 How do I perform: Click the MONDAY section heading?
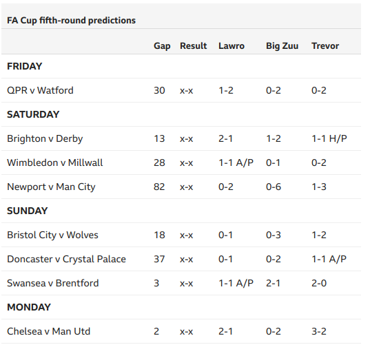(29, 307)
